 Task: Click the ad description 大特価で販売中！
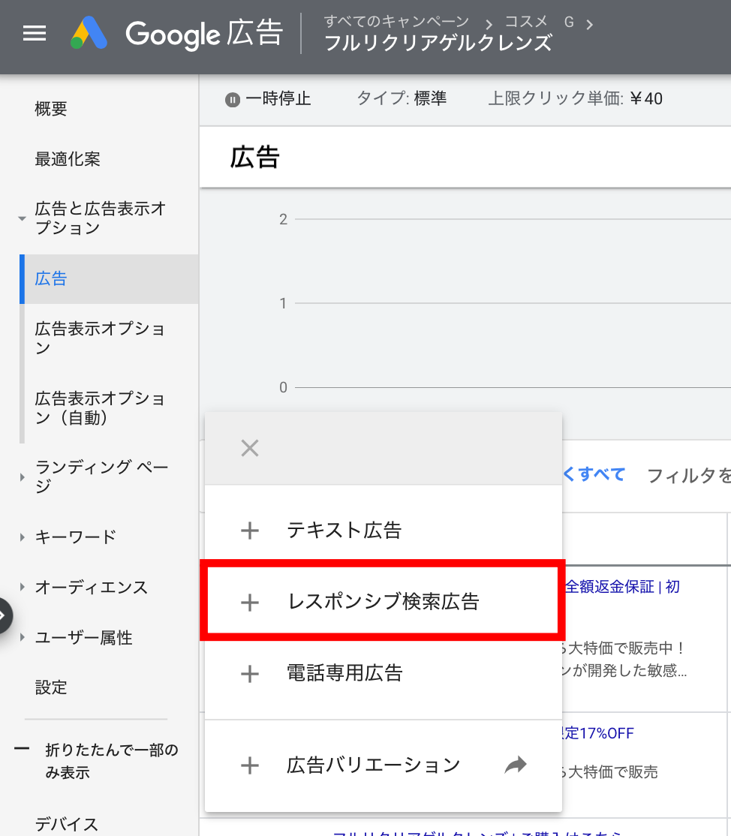[624, 648]
